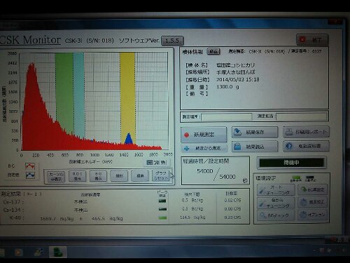Screen dimensions: 350x263
Task: Open the 印刷用レポート print report
Action: point(306,132)
